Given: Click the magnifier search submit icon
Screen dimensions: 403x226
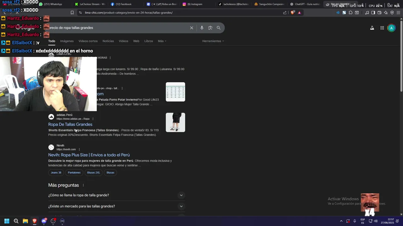Looking at the screenshot, I should tap(219, 28).
